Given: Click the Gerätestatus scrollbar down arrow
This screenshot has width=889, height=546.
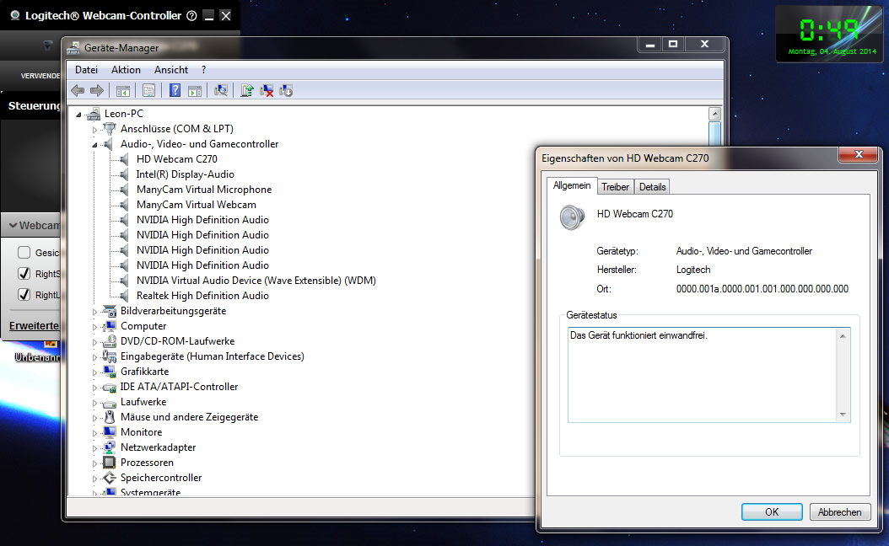Looking at the screenshot, I should point(843,415).
